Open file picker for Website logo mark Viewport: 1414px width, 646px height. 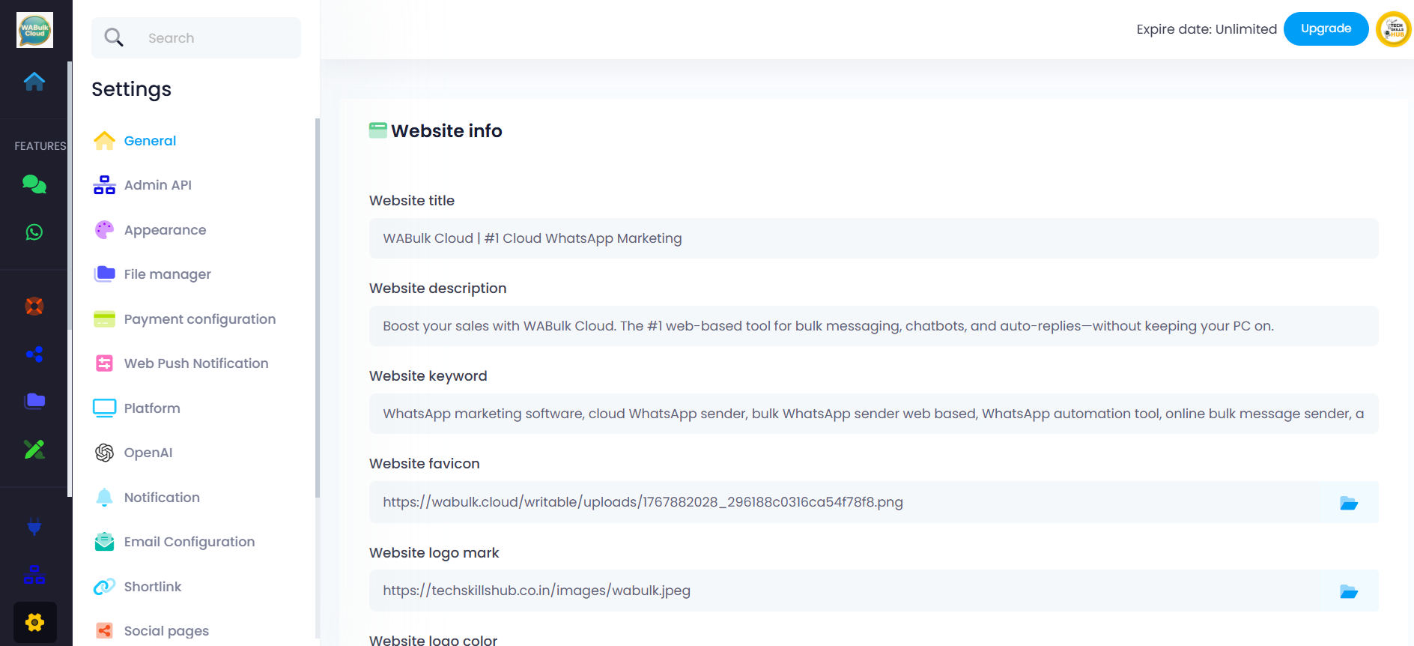click(x=1348, y=591)
